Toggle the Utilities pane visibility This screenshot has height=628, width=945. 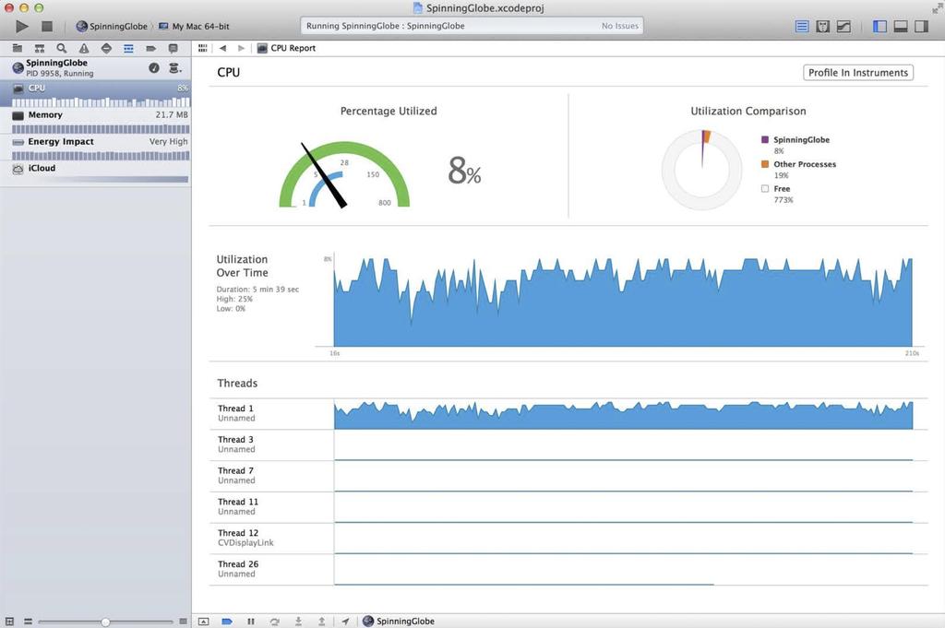[922, 26]
